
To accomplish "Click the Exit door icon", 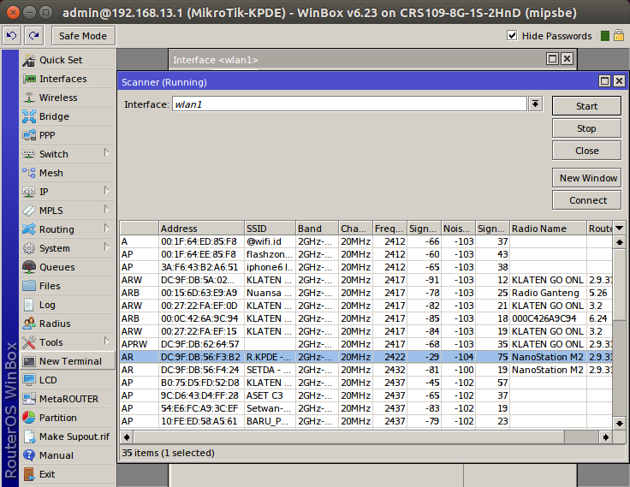I will [29, 474].
